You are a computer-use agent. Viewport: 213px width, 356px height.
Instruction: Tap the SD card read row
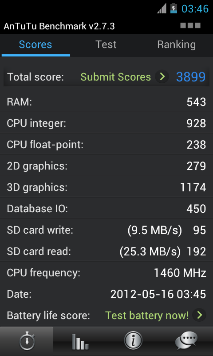pos(106,251)
